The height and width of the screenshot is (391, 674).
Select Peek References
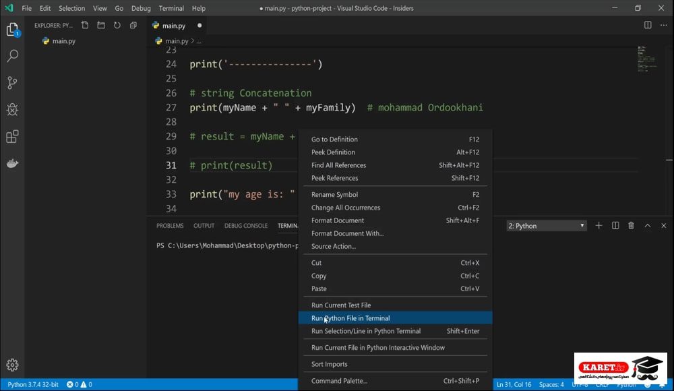[395, 178]
